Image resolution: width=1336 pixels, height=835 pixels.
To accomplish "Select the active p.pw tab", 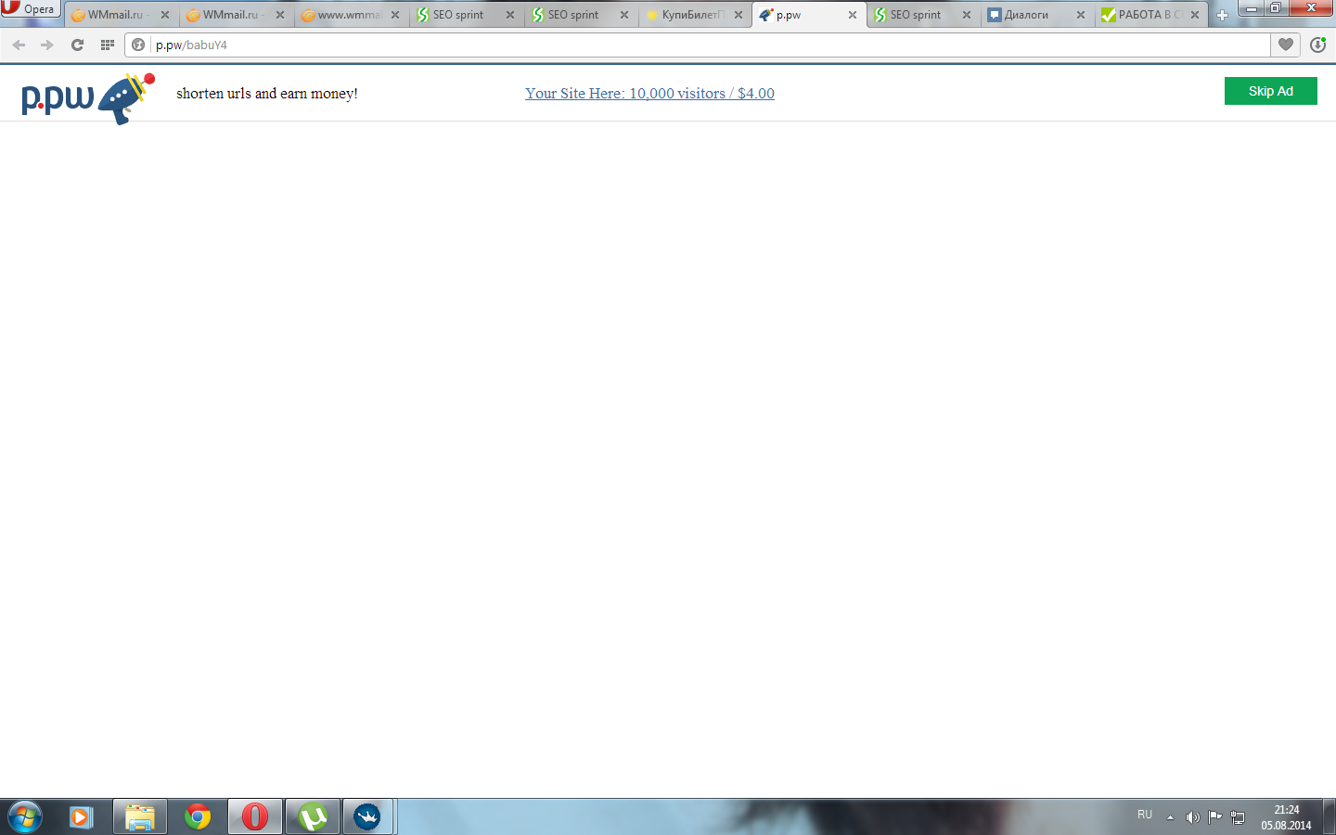I will click(809, 15).
